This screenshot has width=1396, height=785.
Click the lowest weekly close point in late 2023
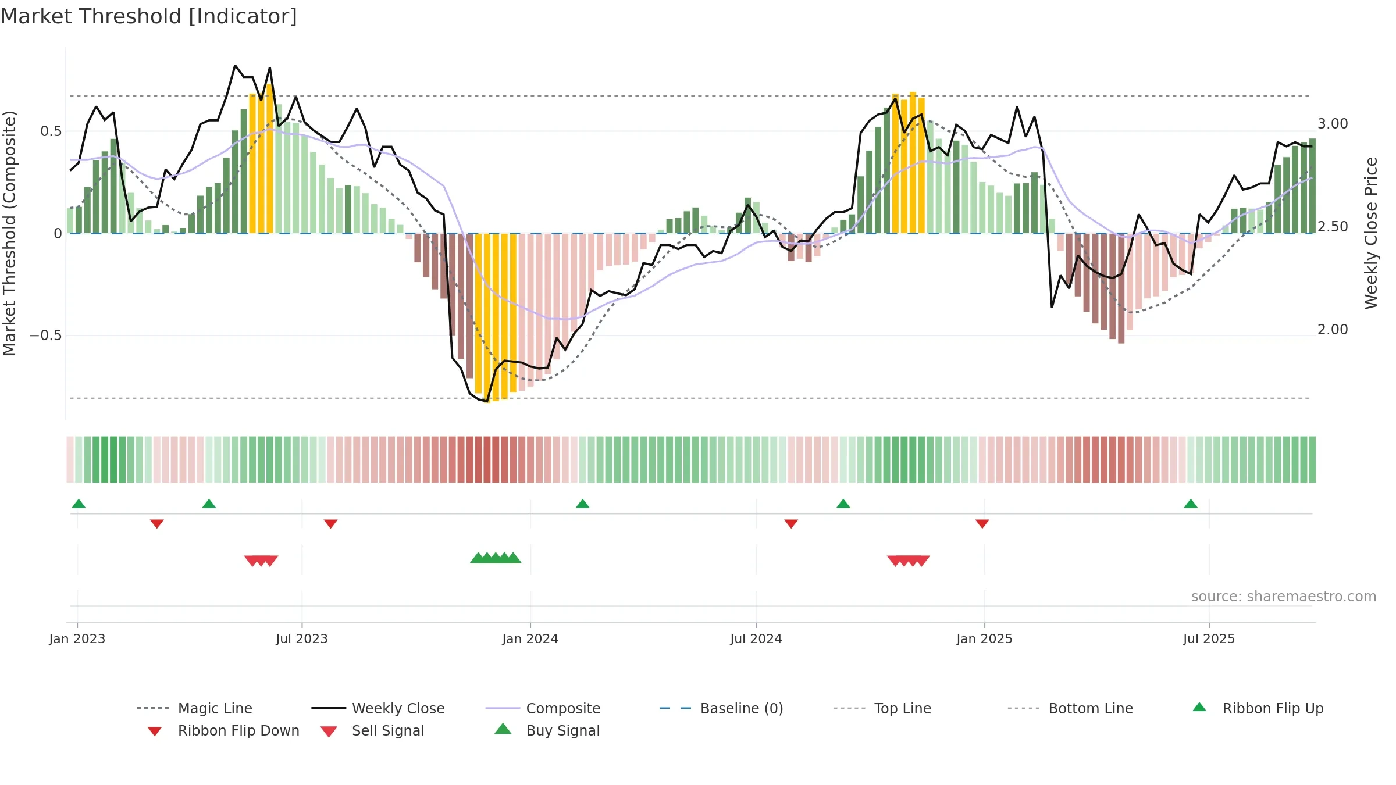pos(487,401)
